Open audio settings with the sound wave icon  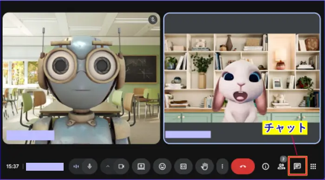[x=76, y=167]
